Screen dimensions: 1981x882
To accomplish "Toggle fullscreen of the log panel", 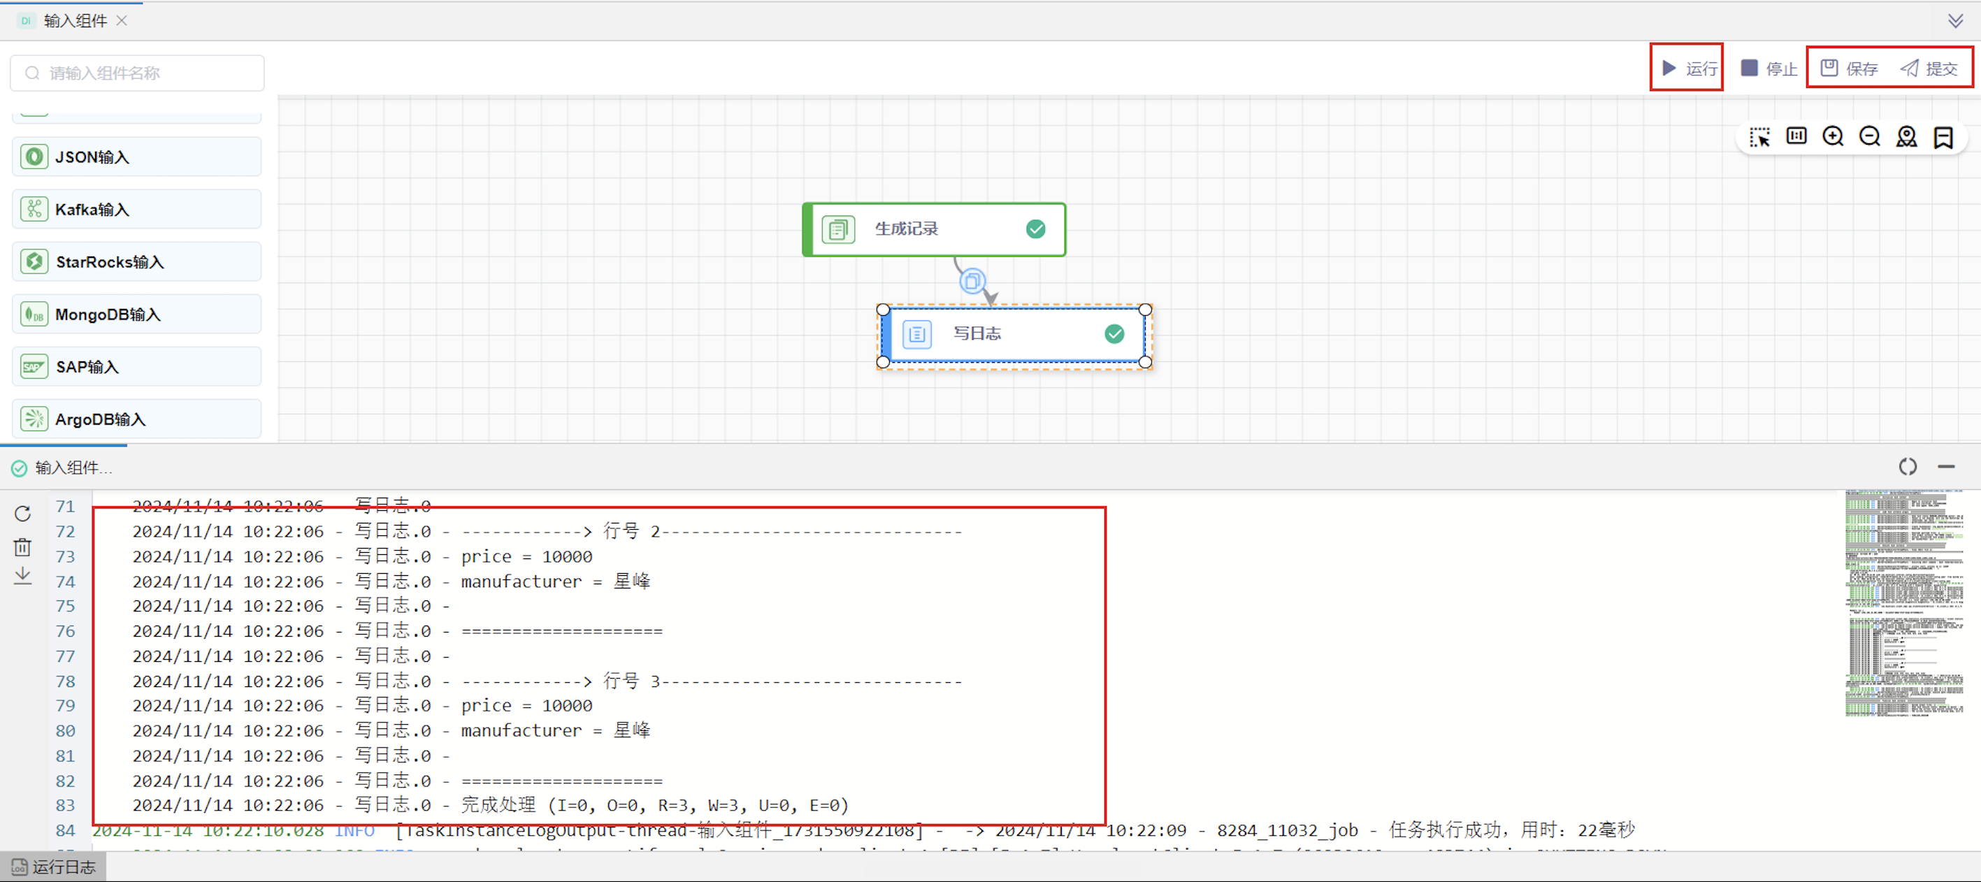I will (1907, 467).
